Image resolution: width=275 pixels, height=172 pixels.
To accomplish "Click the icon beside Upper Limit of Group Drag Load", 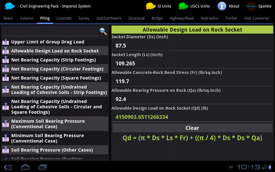I will tap(5, 42).
